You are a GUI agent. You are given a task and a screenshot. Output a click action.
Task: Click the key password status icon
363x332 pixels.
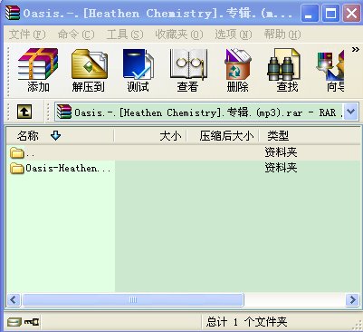(32, 322)
